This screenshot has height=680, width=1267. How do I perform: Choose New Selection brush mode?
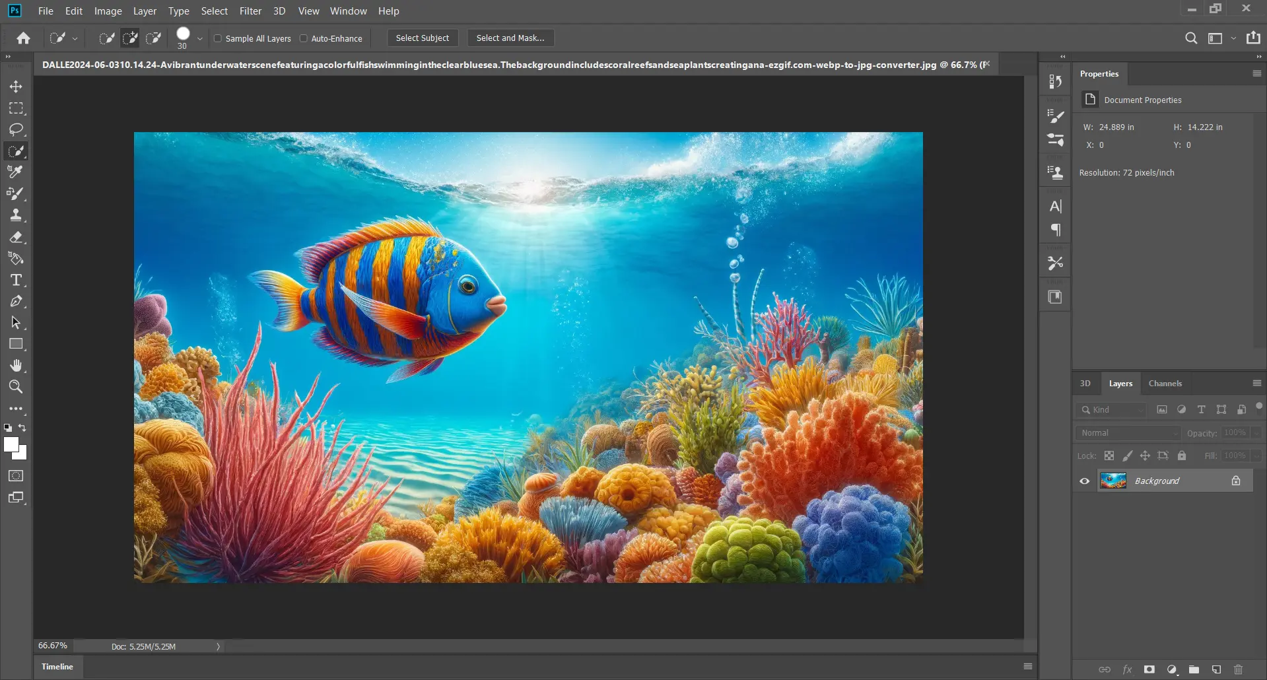click(106, 38)
